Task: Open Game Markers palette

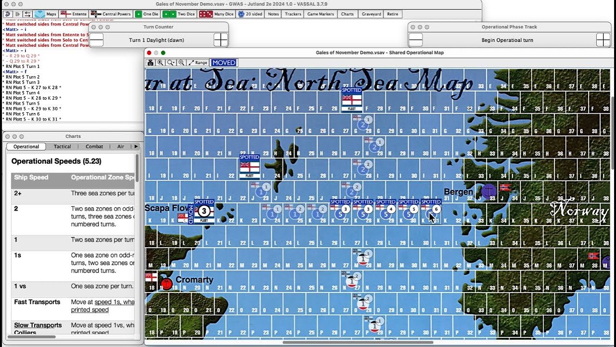Action: pos(321,14)
